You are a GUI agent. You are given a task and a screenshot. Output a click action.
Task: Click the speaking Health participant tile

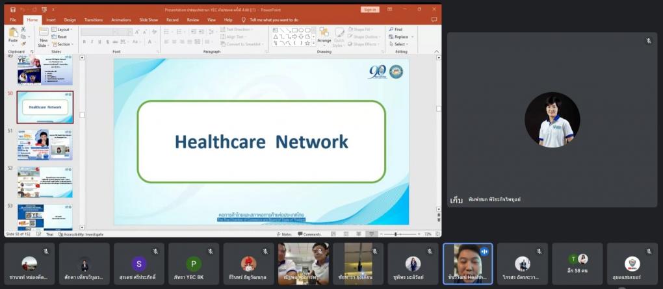point(467,263)
